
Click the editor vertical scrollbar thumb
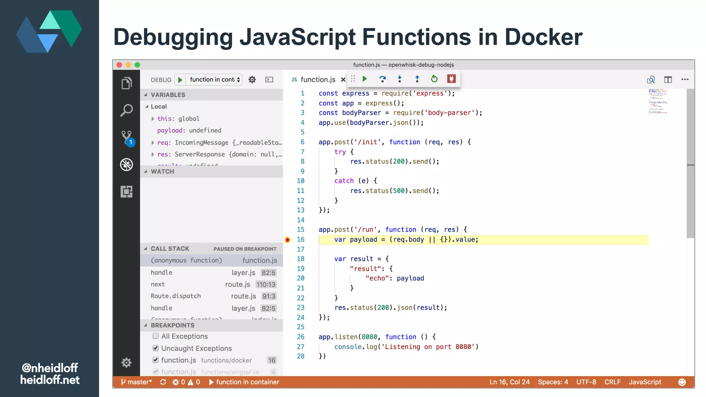pyautogui.click(x=690, y=163)
